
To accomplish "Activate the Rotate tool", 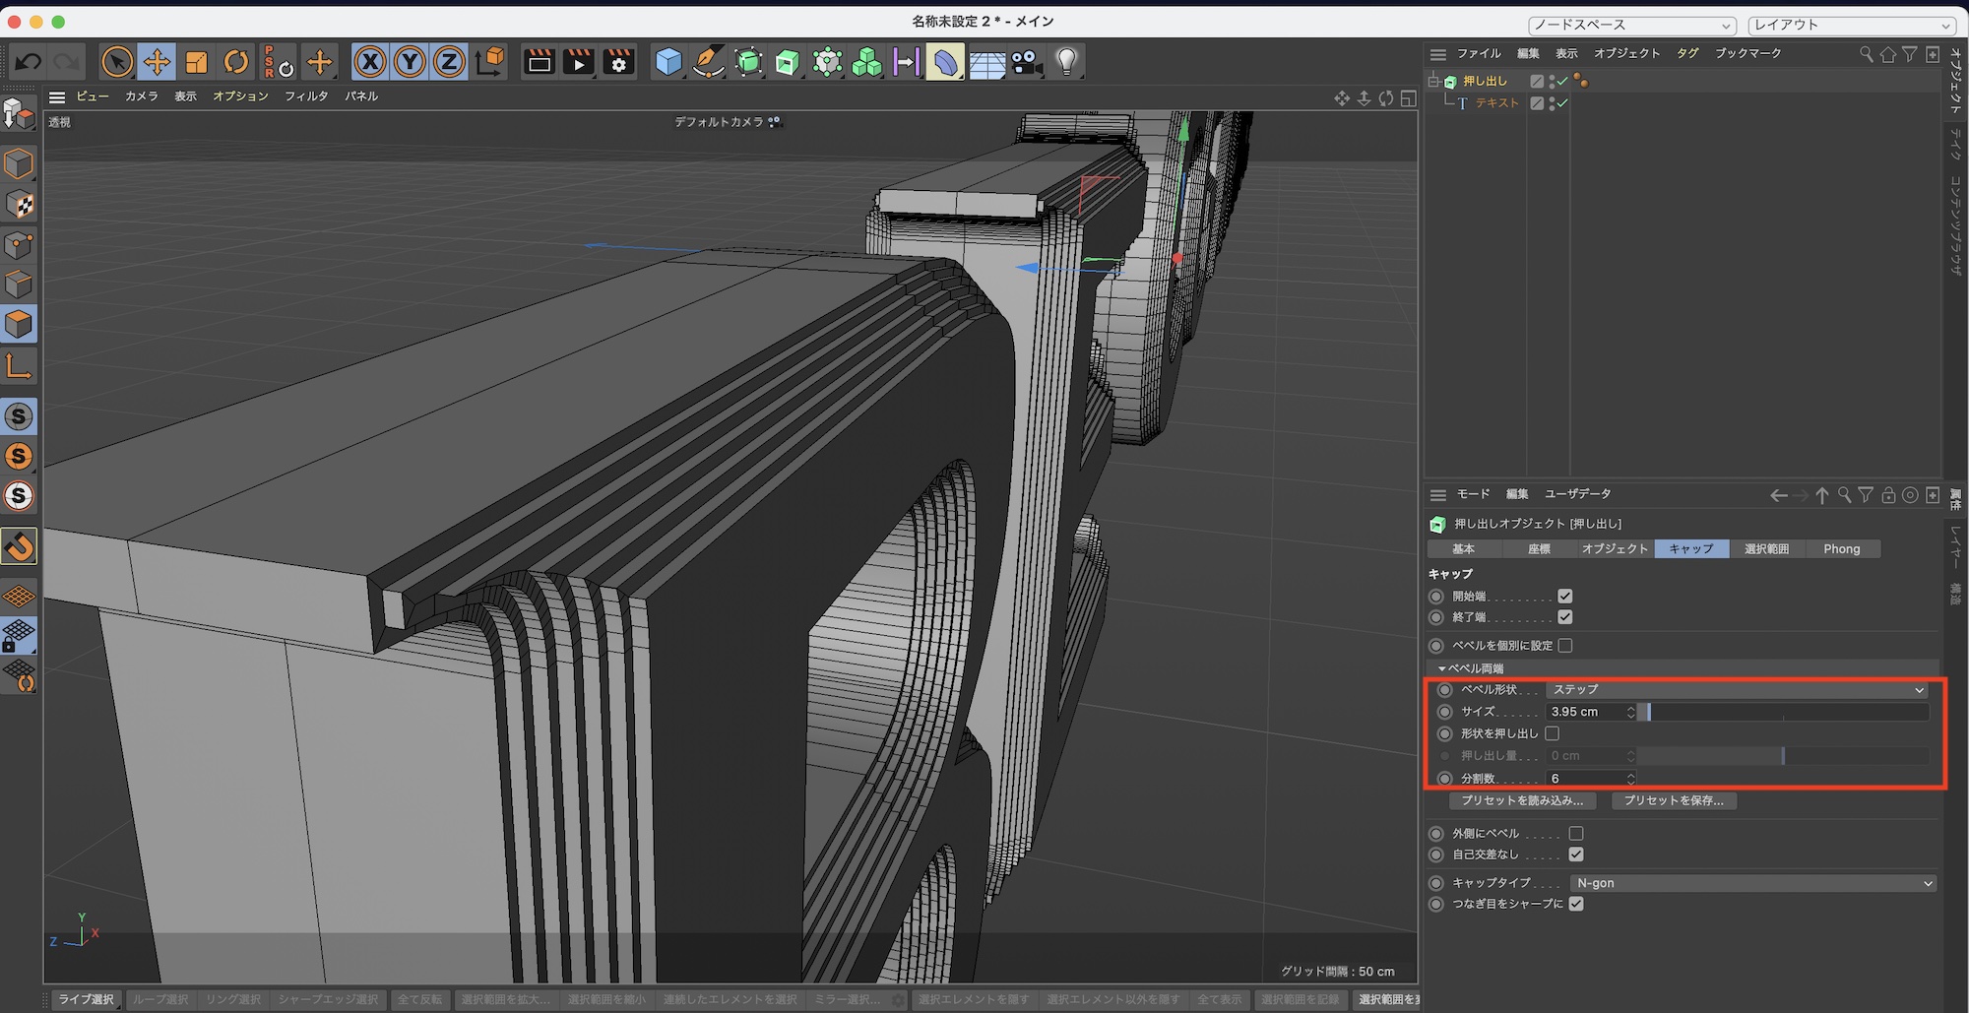I will [236, 62].
